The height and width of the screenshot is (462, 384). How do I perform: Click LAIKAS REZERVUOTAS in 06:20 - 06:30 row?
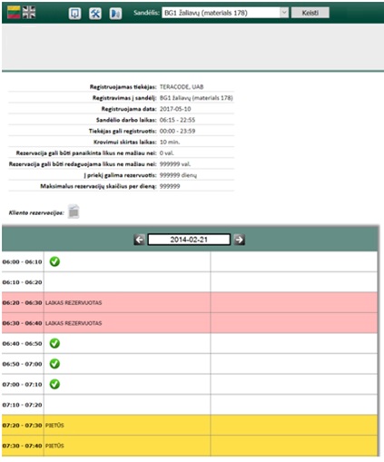point(74,303)
